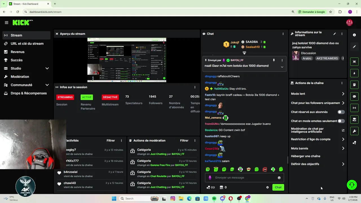361x203 pixels.
Task: Expand Communauté submenu in sidebar
Action: [47, 85]
